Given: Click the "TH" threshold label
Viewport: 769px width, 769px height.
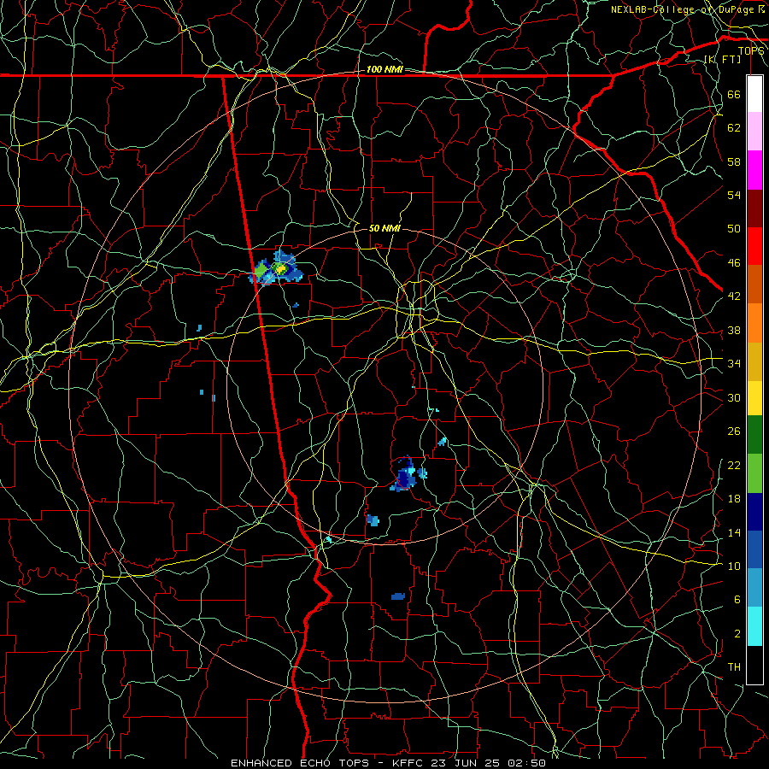Looking at the screenshot, I should coord(734,667).
